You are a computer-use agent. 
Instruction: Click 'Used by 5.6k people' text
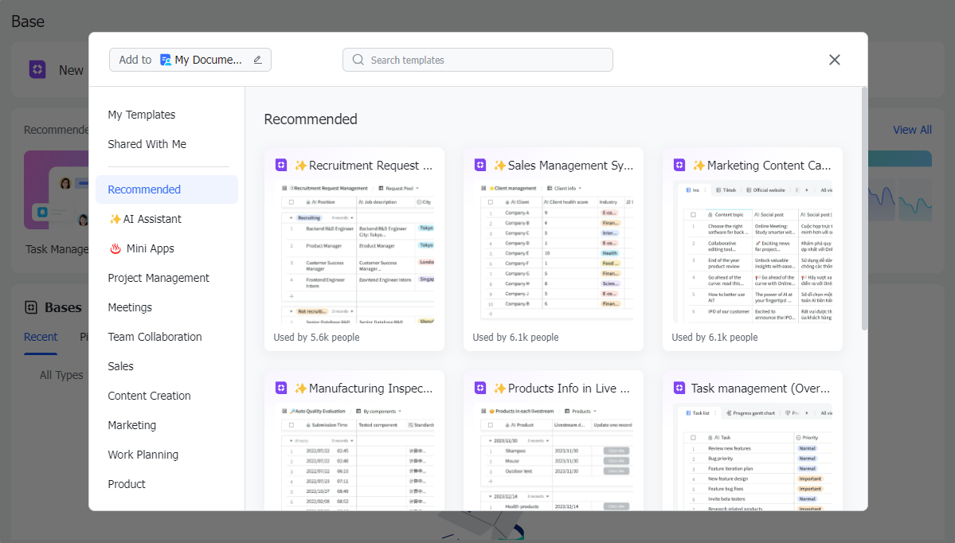point(317,338)
